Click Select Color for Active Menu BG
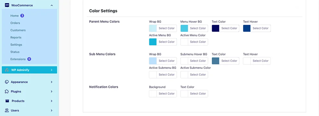This screenshot has height=116, width=319. pyautogui.click(x=167, y=42)
